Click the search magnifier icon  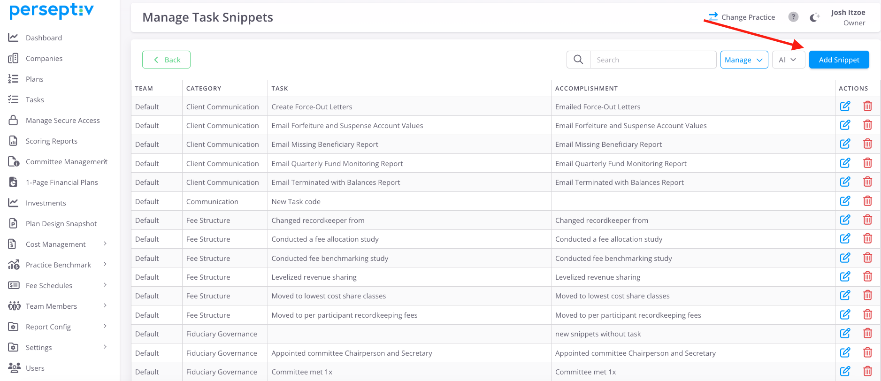click(578, 60)
